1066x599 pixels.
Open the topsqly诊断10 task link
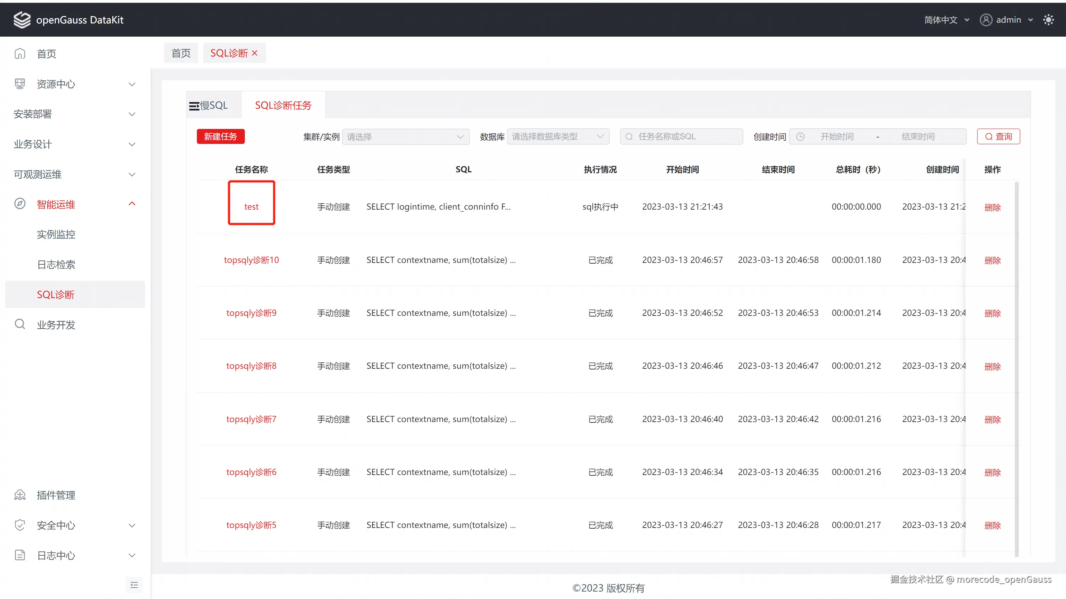pyautogui.click(x=251, y=260)
